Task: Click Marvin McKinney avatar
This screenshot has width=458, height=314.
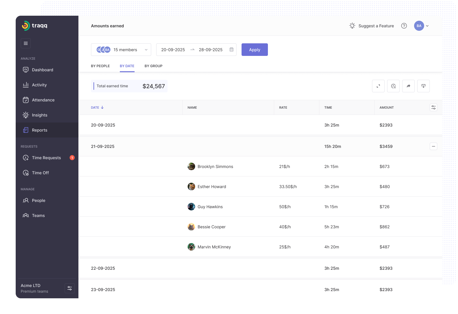Action: point(191,247)
